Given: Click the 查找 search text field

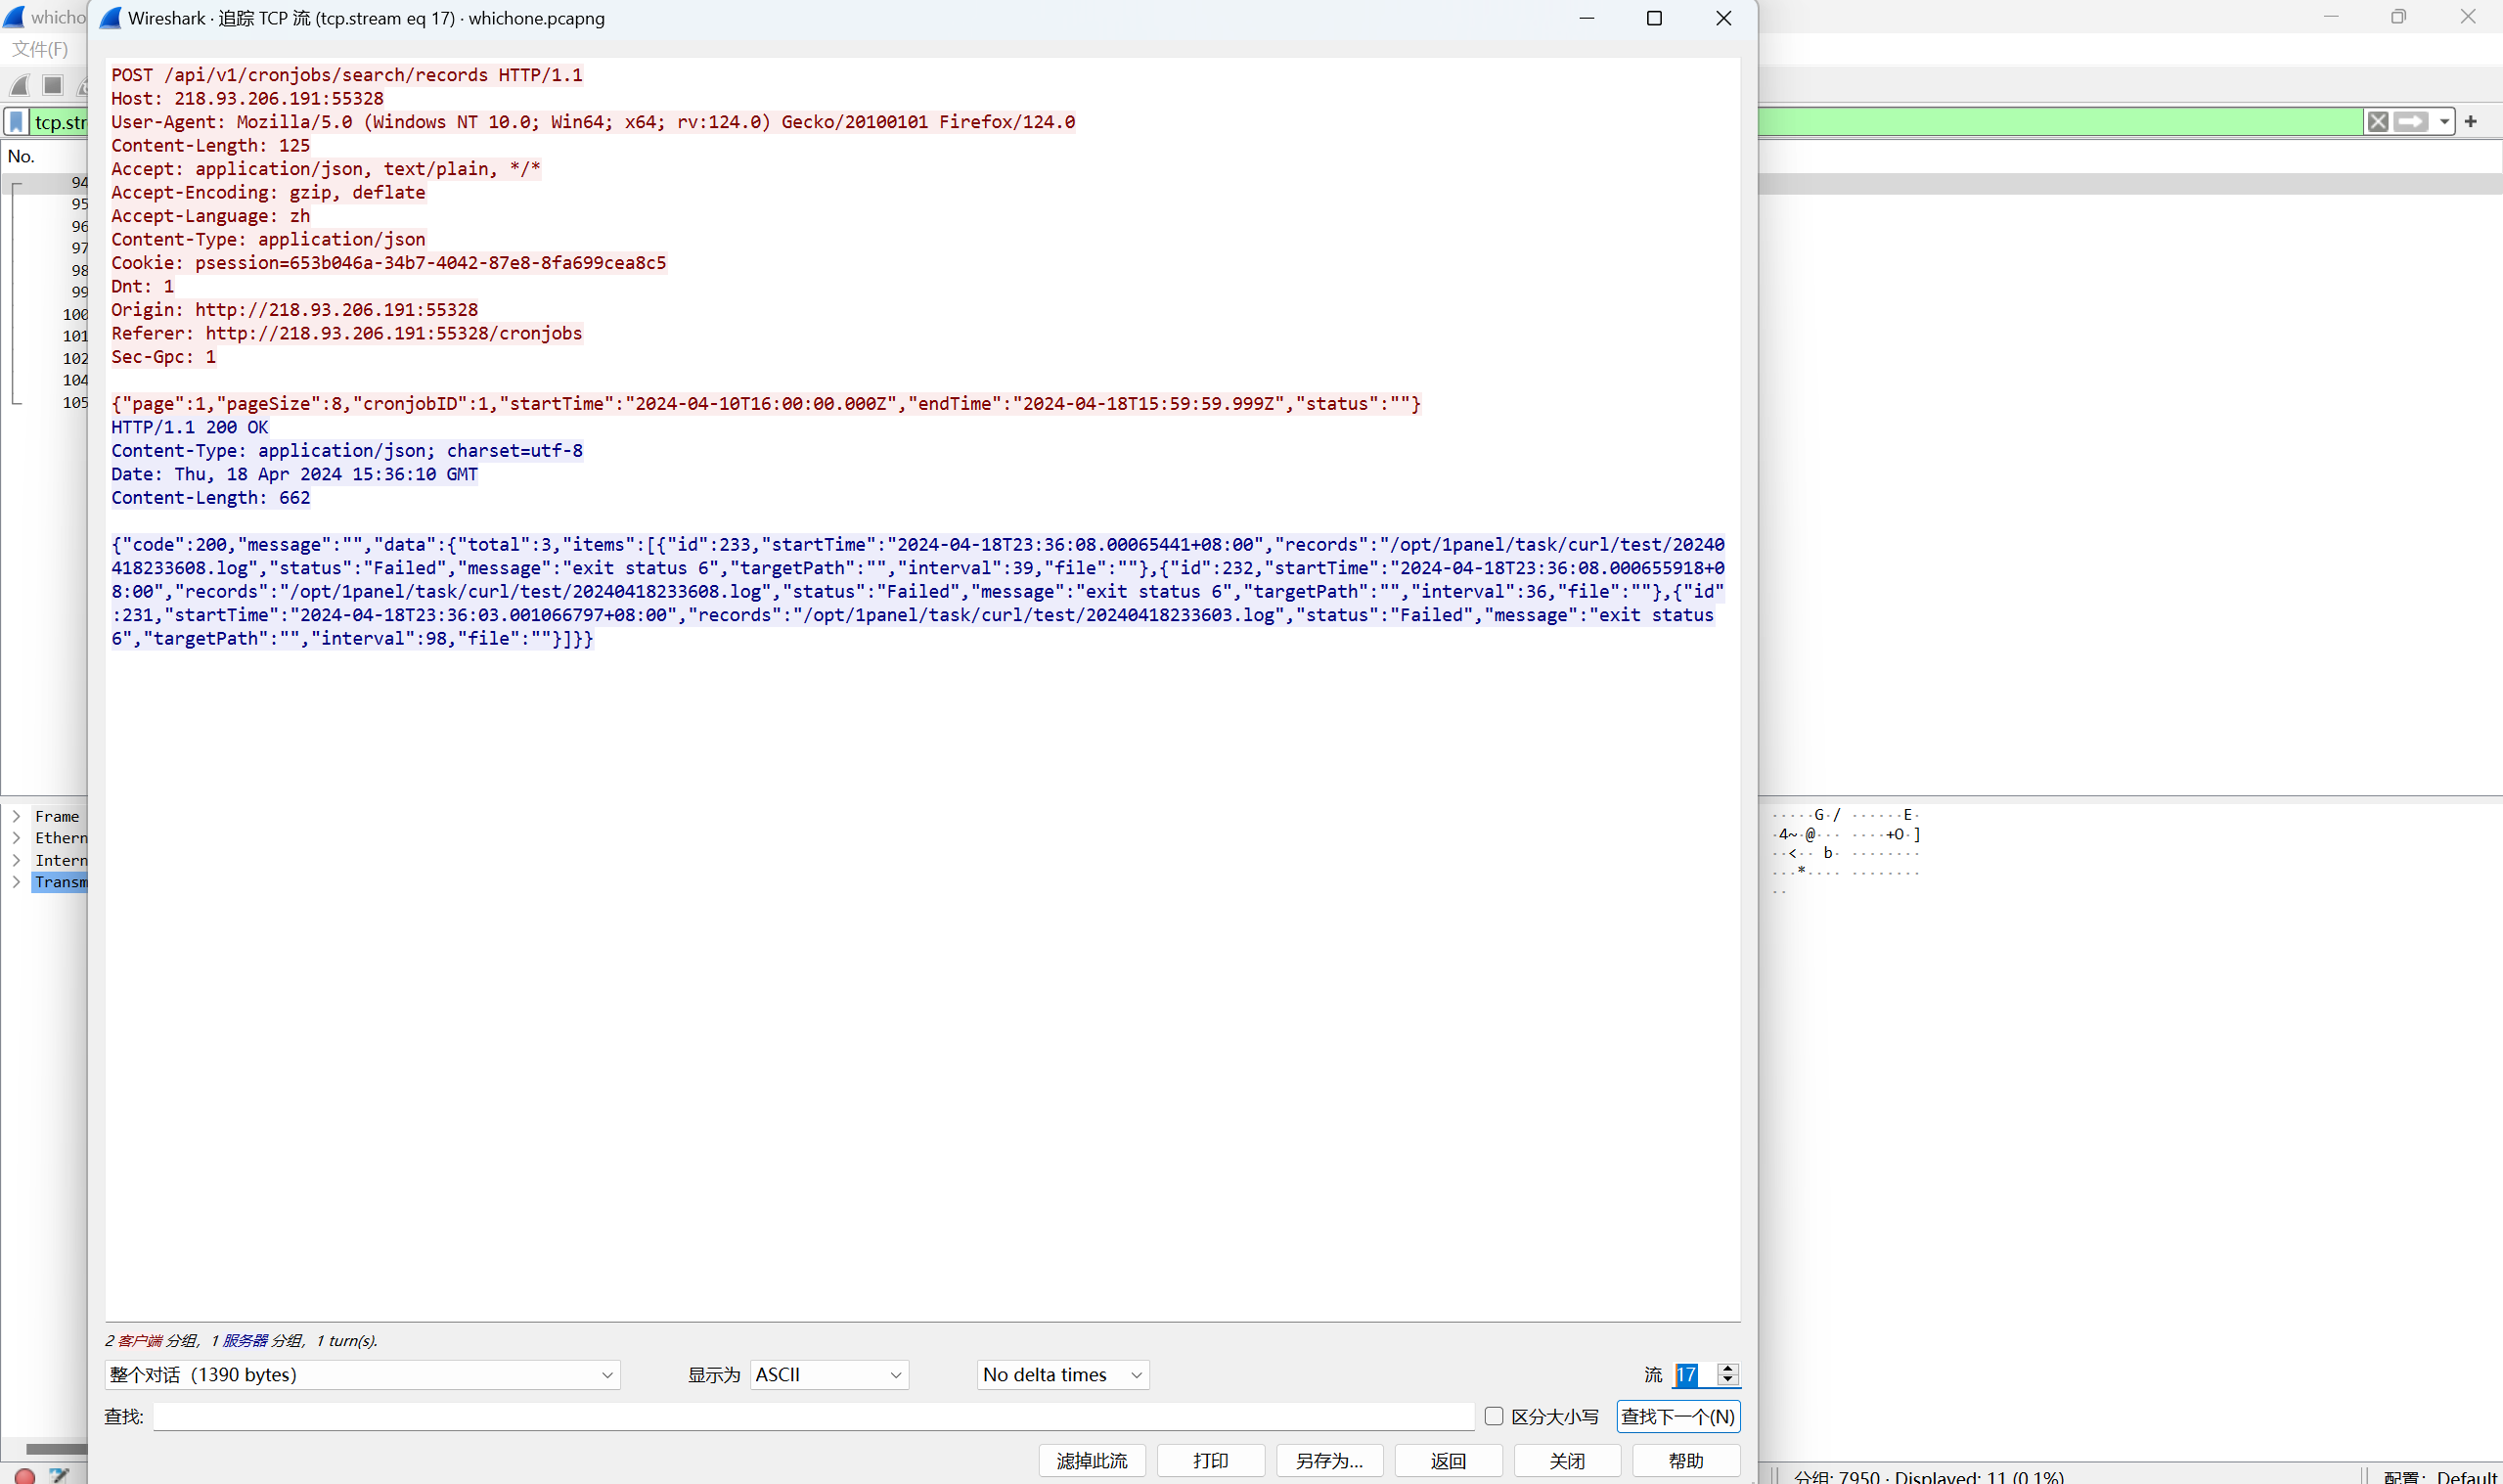Looking at the screenshot, I should (814, 1417).
